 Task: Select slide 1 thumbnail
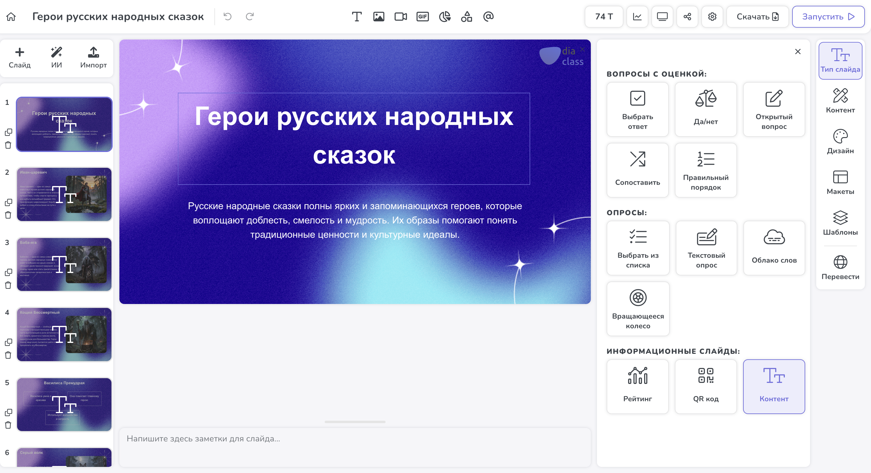click(x=64, y=124)
